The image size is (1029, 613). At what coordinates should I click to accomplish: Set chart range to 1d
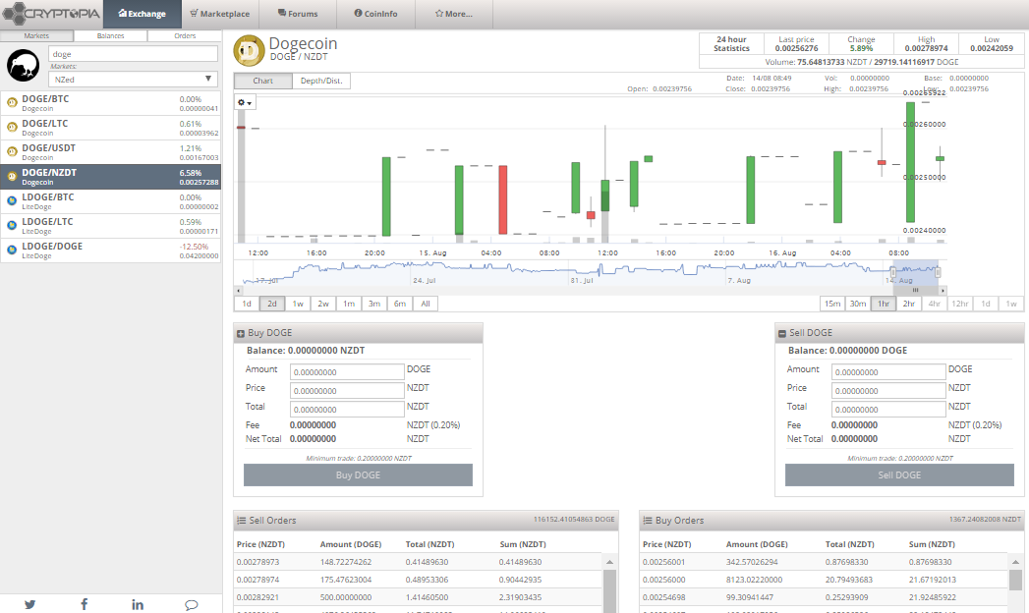point(247,304)
